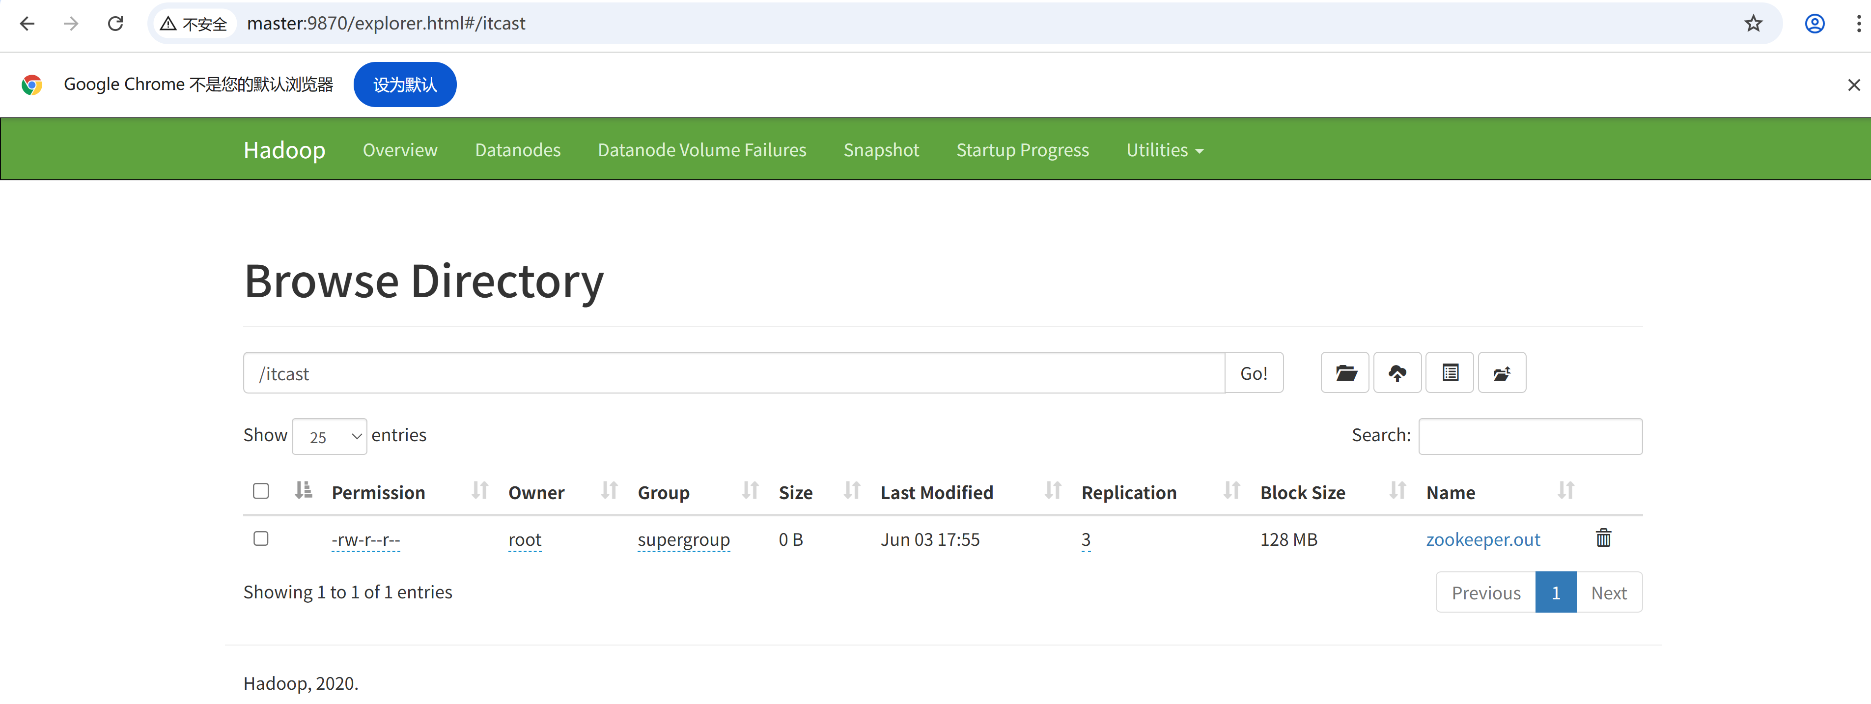Reload the page
Screen dimensions: 1871x704
[x=115, y=24]
